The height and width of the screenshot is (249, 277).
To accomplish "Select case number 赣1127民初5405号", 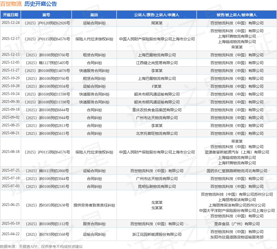I will pos(47,63).
